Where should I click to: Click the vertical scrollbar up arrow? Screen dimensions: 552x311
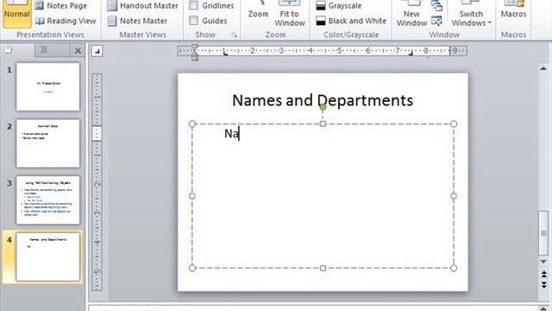(543, 68)
